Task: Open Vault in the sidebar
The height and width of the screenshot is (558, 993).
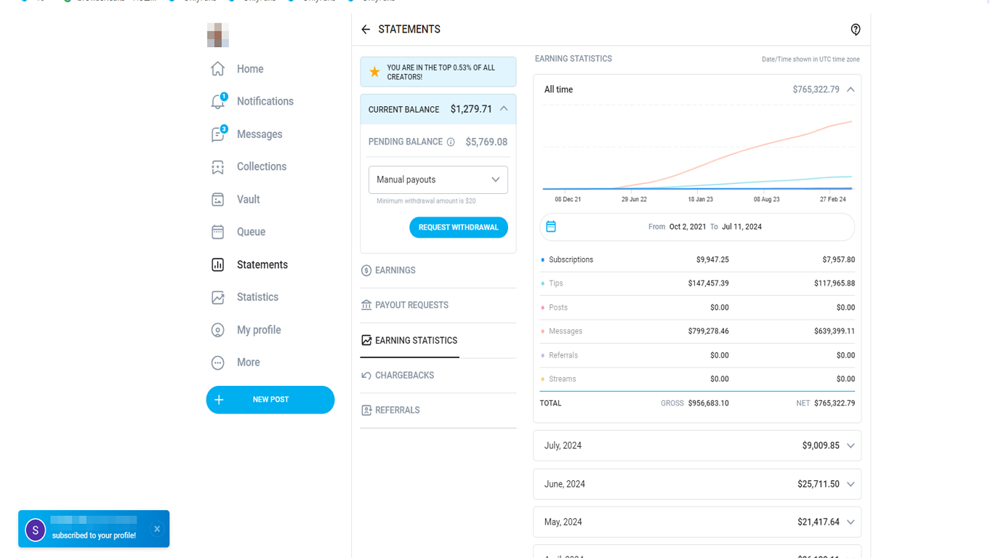Action: click(x=235, y=200)
